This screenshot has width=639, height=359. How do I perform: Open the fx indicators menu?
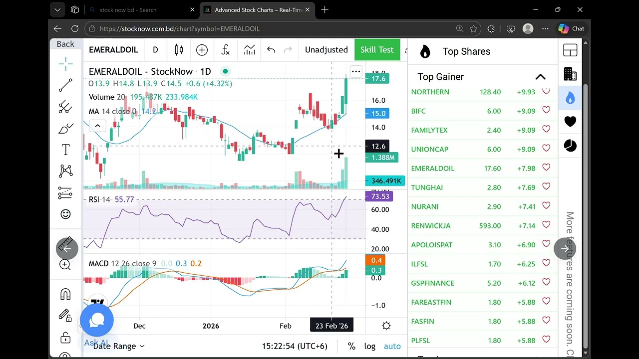pos(226,50)
